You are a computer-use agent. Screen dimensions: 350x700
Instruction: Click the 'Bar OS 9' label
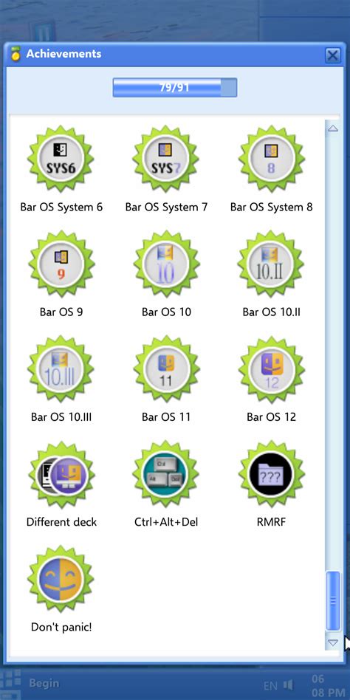click(x=61, y=312)
